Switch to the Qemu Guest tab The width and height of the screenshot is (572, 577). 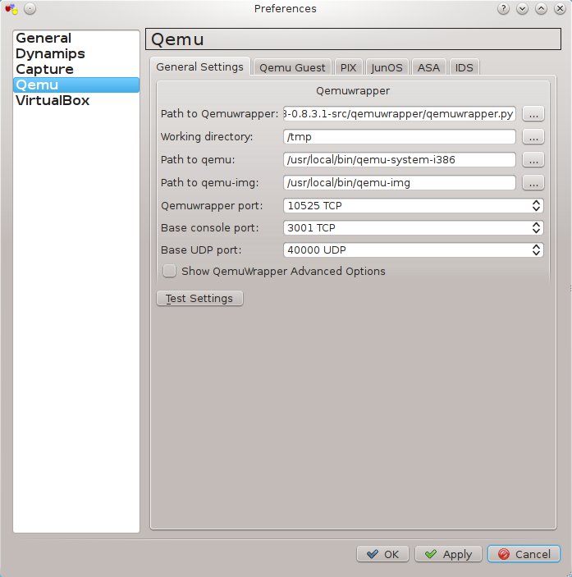click(x=292, y=67)
